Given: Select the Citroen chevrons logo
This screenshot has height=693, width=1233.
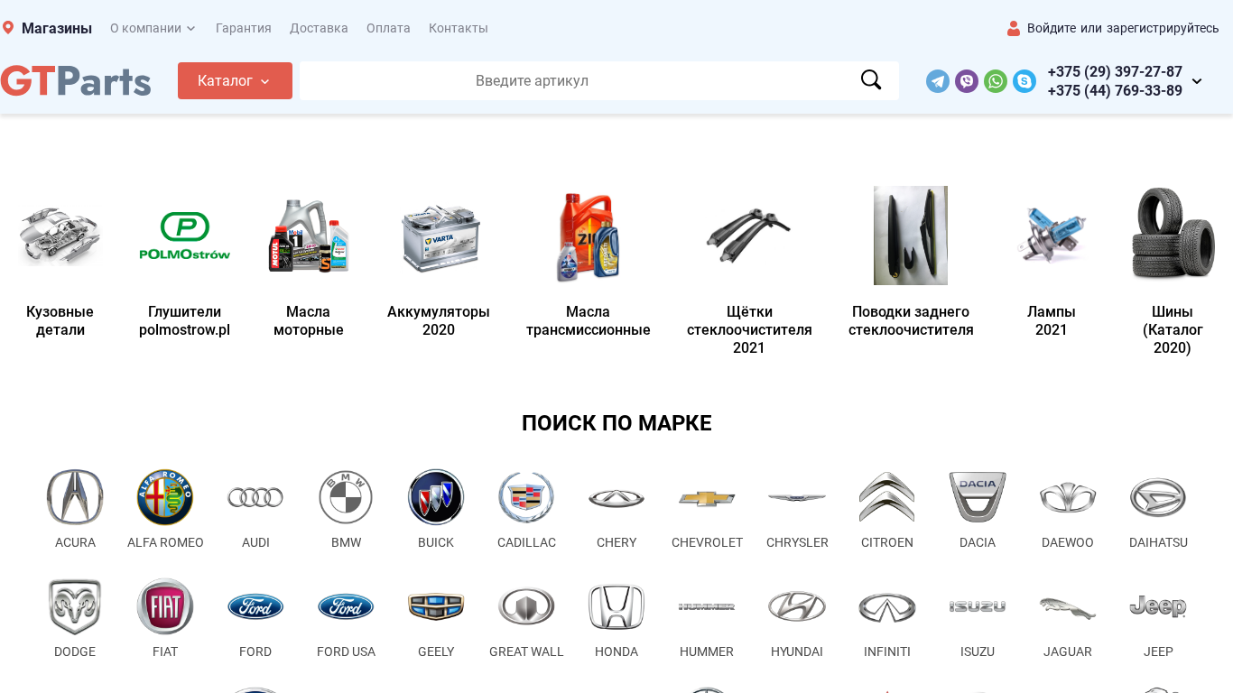Looking at the screenshot, I should (x=887, y=497).
